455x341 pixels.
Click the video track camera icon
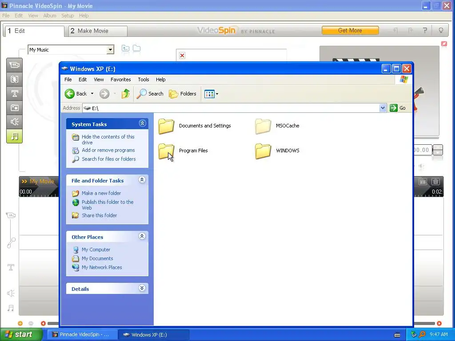point(11,215)
